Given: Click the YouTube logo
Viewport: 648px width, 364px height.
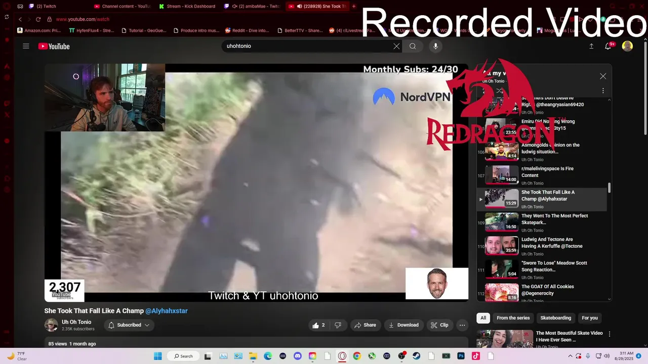Looking at the screenshot, I should point(54,47).
